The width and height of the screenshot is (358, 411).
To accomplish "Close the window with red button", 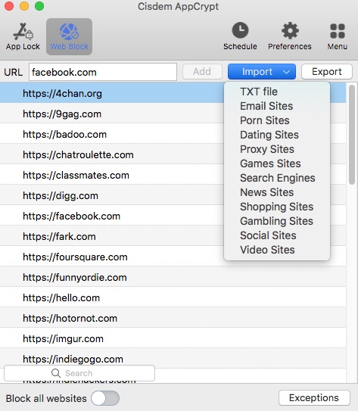I will pyautogui.click(x=9, y=6).
